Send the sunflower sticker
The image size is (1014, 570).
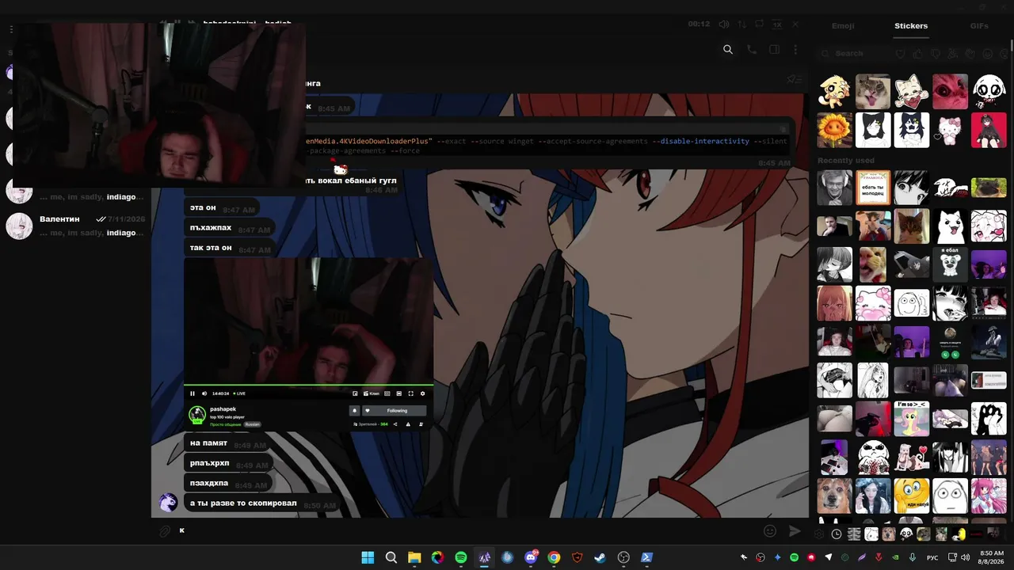point(834,131)
